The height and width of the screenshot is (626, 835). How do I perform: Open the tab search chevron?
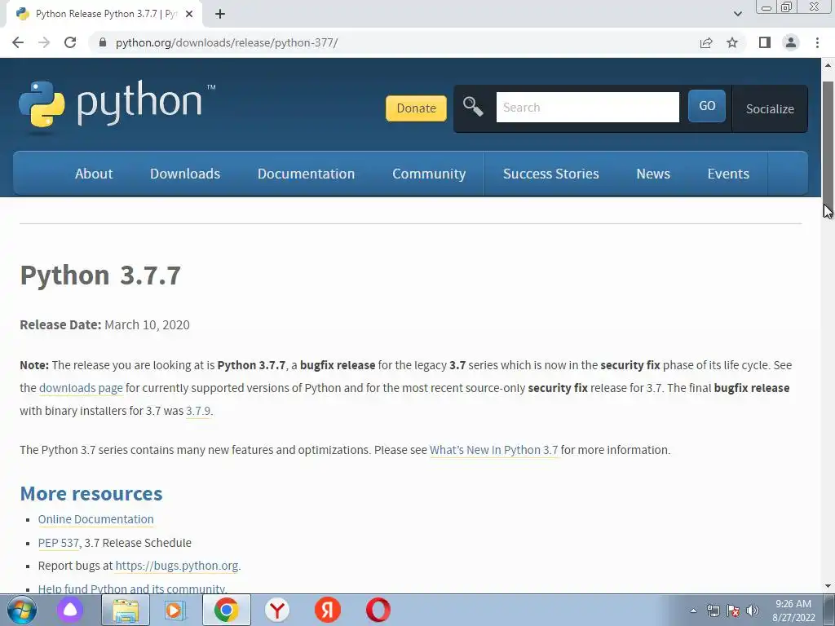737,14
